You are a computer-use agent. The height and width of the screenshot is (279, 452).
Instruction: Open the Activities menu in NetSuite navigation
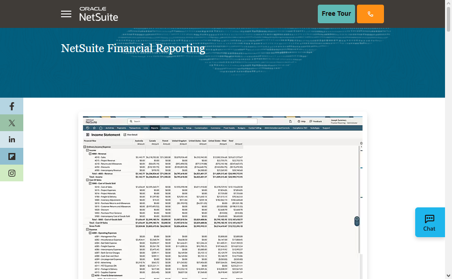click(x=110, y=128)
